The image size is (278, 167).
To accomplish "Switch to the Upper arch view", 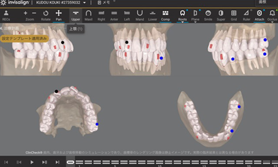I will (76, 16).
